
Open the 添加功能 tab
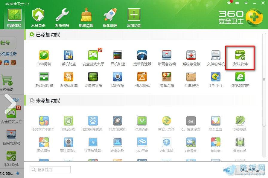134,18
